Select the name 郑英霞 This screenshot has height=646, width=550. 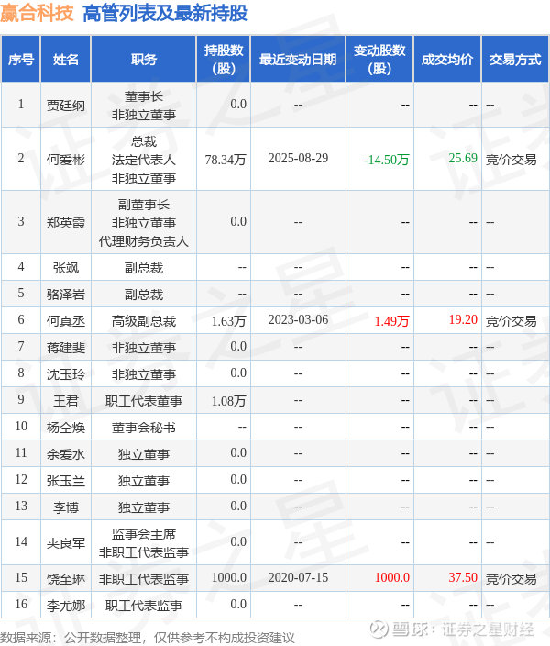click(x=65, y=223)
